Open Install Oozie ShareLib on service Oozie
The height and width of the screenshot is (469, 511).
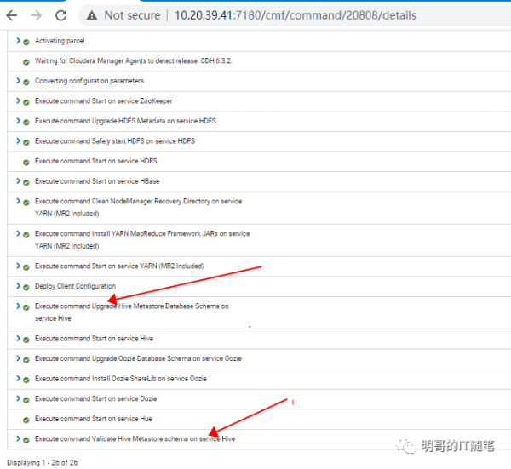120,379
